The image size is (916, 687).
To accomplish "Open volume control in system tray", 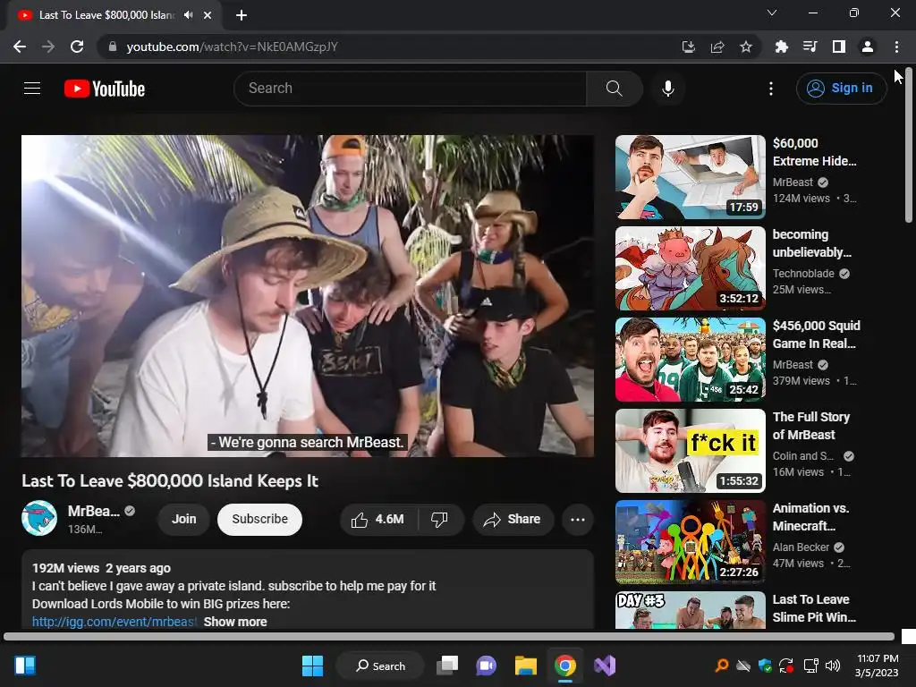I will coord(833,666).
